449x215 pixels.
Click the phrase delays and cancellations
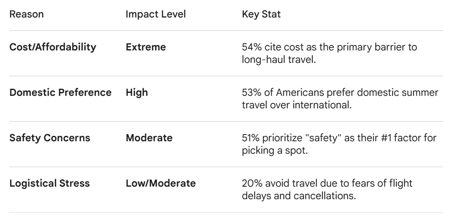coord(298,196)
